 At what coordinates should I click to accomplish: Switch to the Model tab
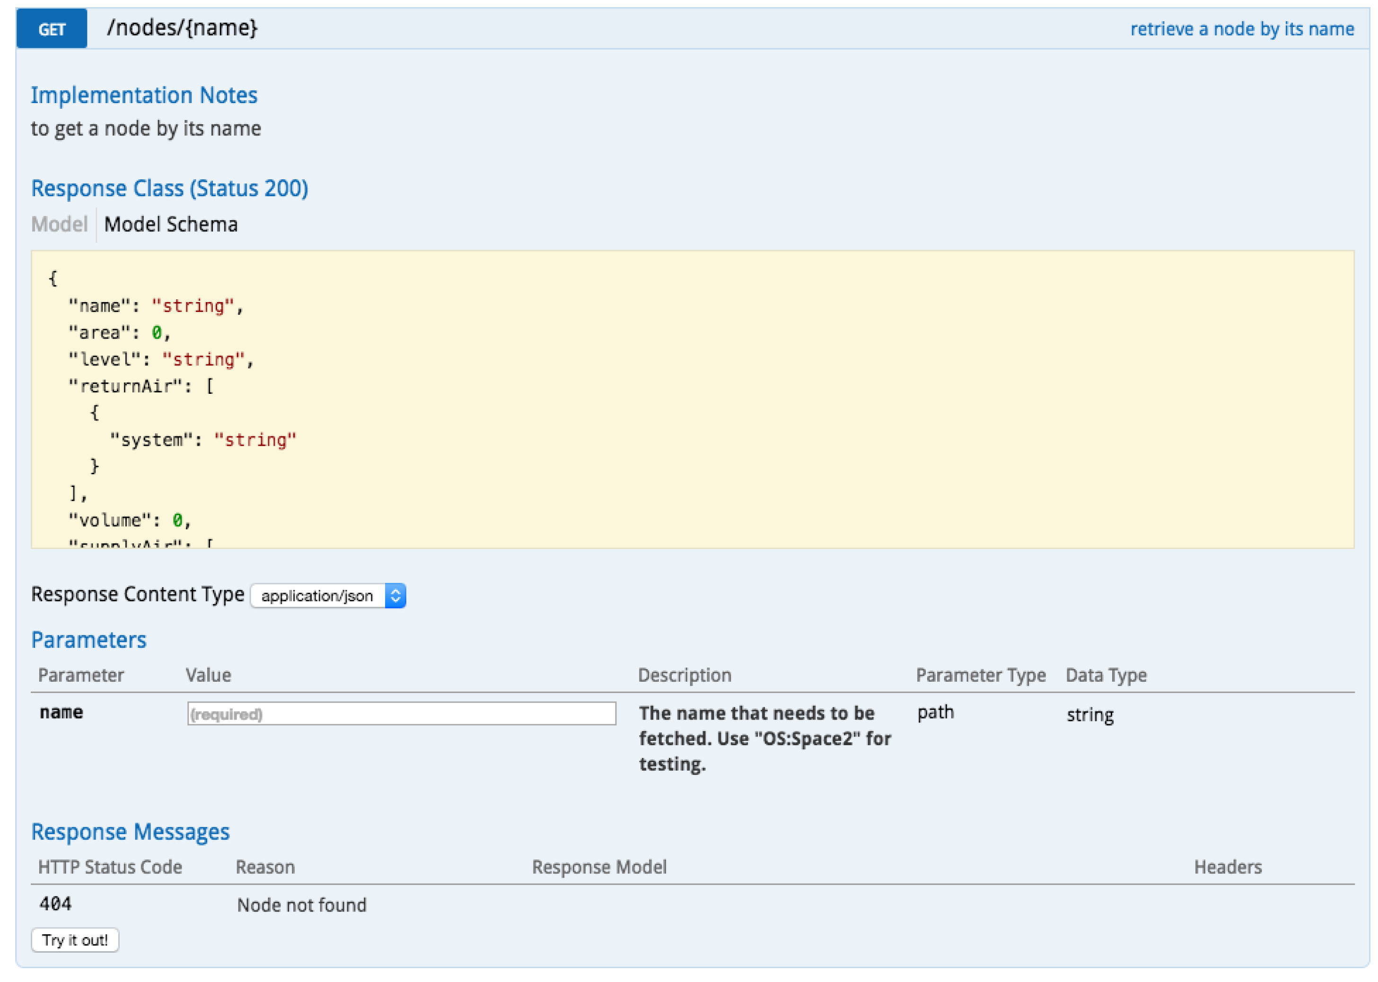[x=59, y=224]
